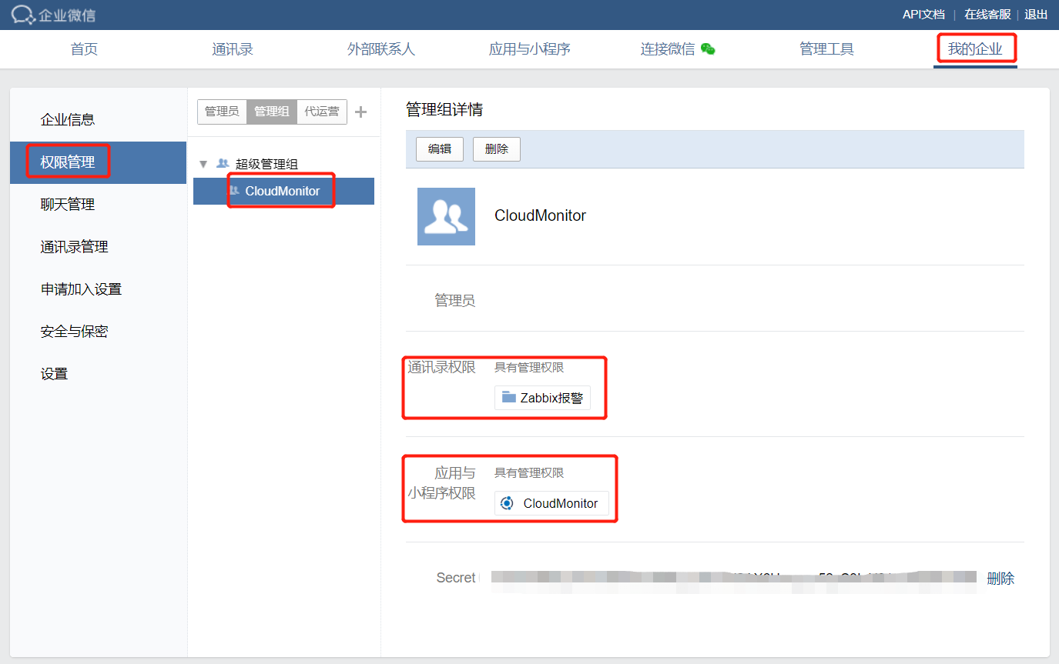Click the 管理组详情 heading

[444, 109]
